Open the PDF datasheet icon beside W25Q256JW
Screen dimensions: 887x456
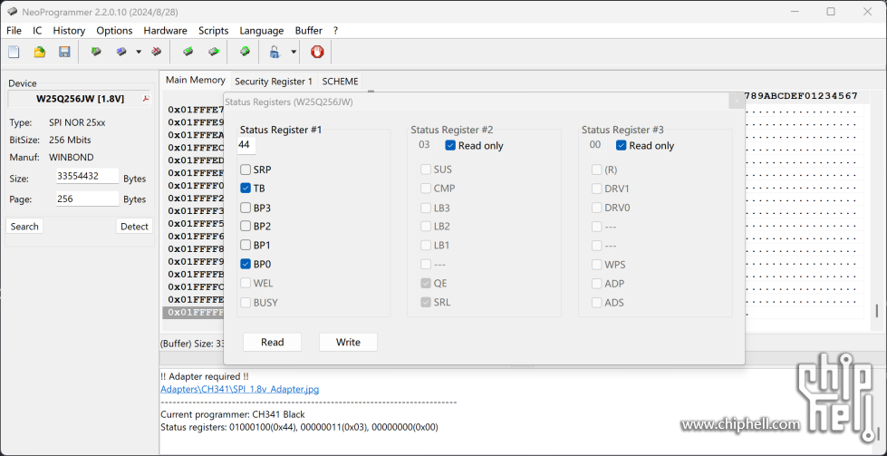(x=146, y=99)
